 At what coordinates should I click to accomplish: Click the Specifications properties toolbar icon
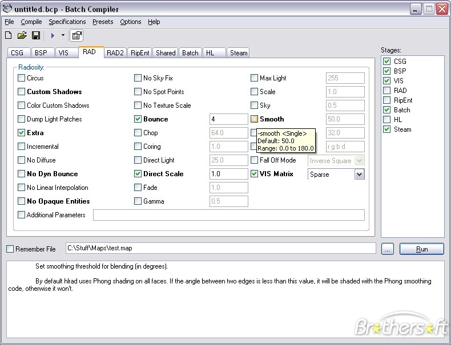[x=76, y=35]
